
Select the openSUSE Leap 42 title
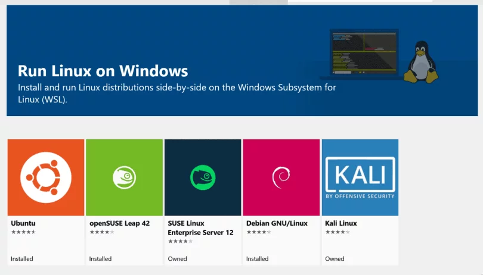119,223
